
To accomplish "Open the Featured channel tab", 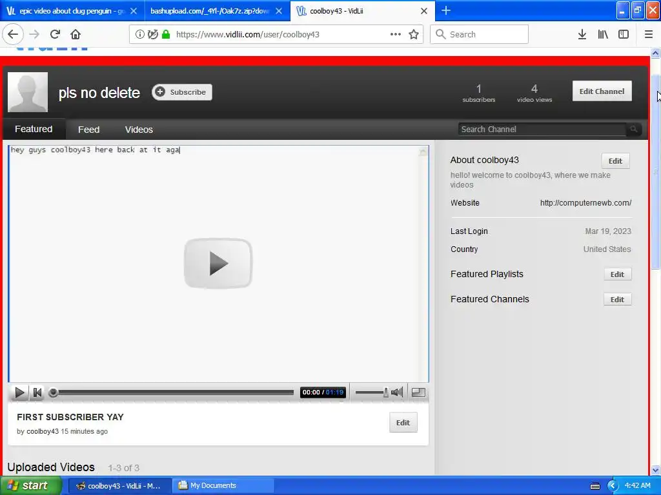I will pos(34,129).
